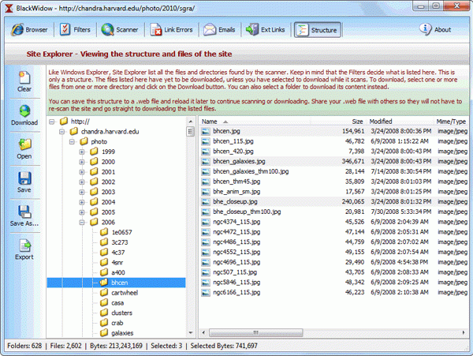The height and width of the screenshot is (356, 473).
Task: View the Link Errors tab
Action: 171,29
